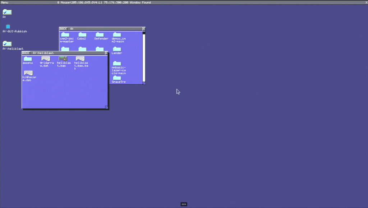Open the heliblast.bas program file
This screenshot has width=368, height=208.
click(63, 59)
